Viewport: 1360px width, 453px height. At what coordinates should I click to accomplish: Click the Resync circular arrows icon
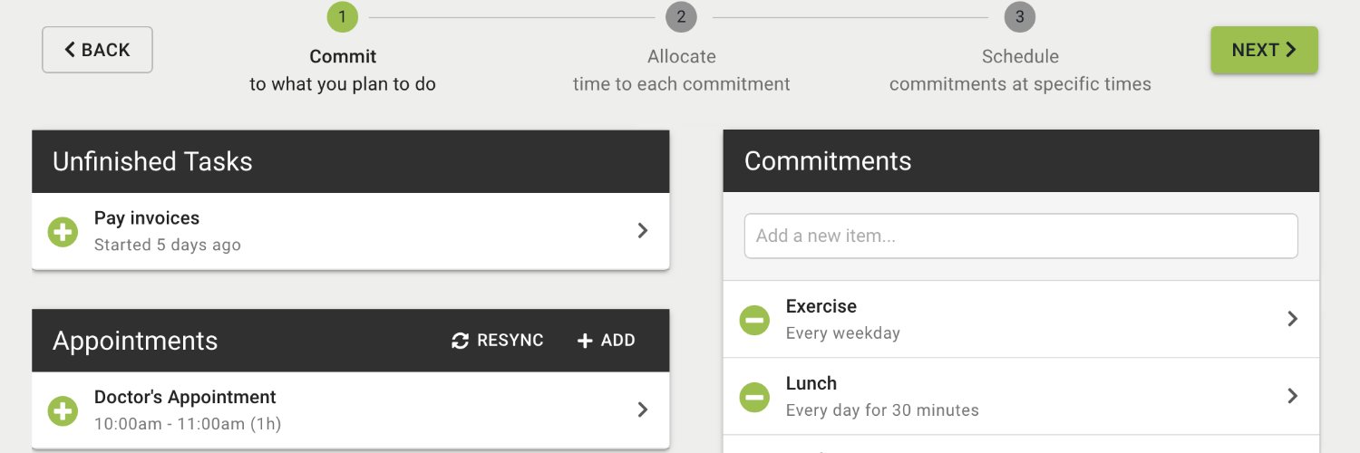click(x=461, y=341)
